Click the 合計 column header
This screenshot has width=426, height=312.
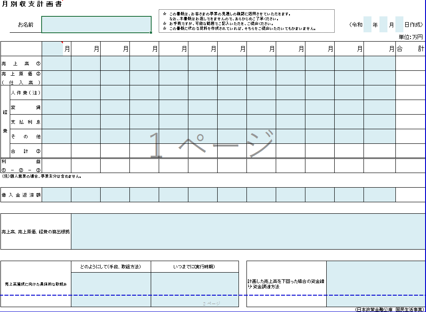coord(410,49)
